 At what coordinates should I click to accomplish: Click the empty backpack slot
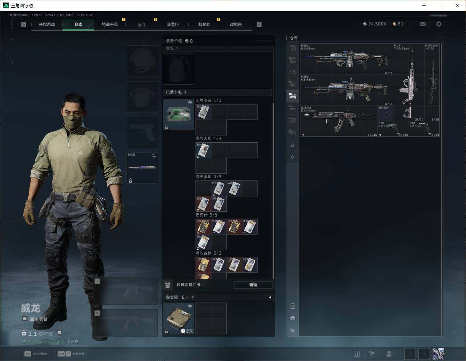click(x=178, y=69)
